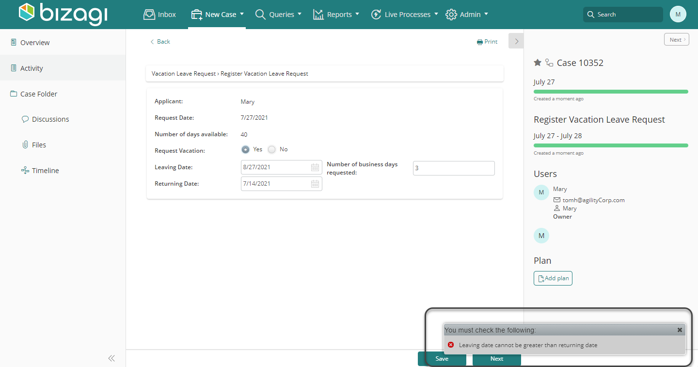Open the Inbox

pyautogui.click(x=159, y=15)
